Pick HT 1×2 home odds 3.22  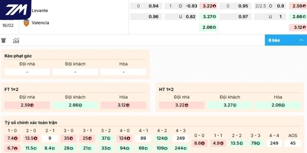pyautogui.click(x=182, y=105)
